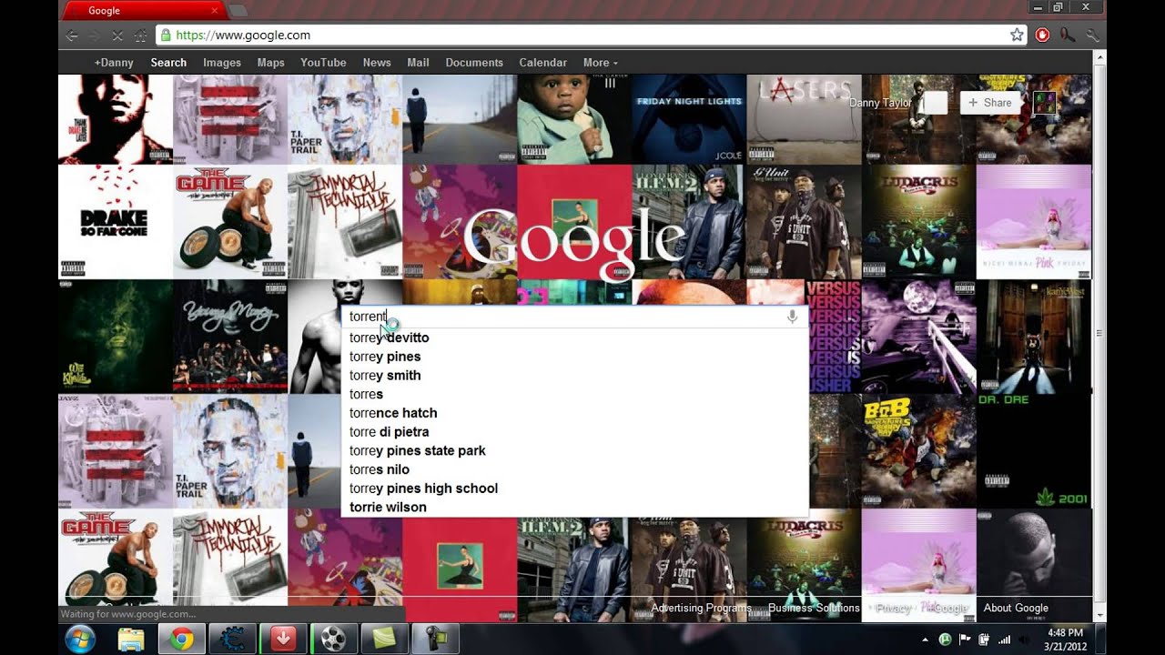Image resolution: width=1165 pixels, height=655 pixels.
Task: Click the profile avatar near the Share button
Action: [x=1044, y=103]
